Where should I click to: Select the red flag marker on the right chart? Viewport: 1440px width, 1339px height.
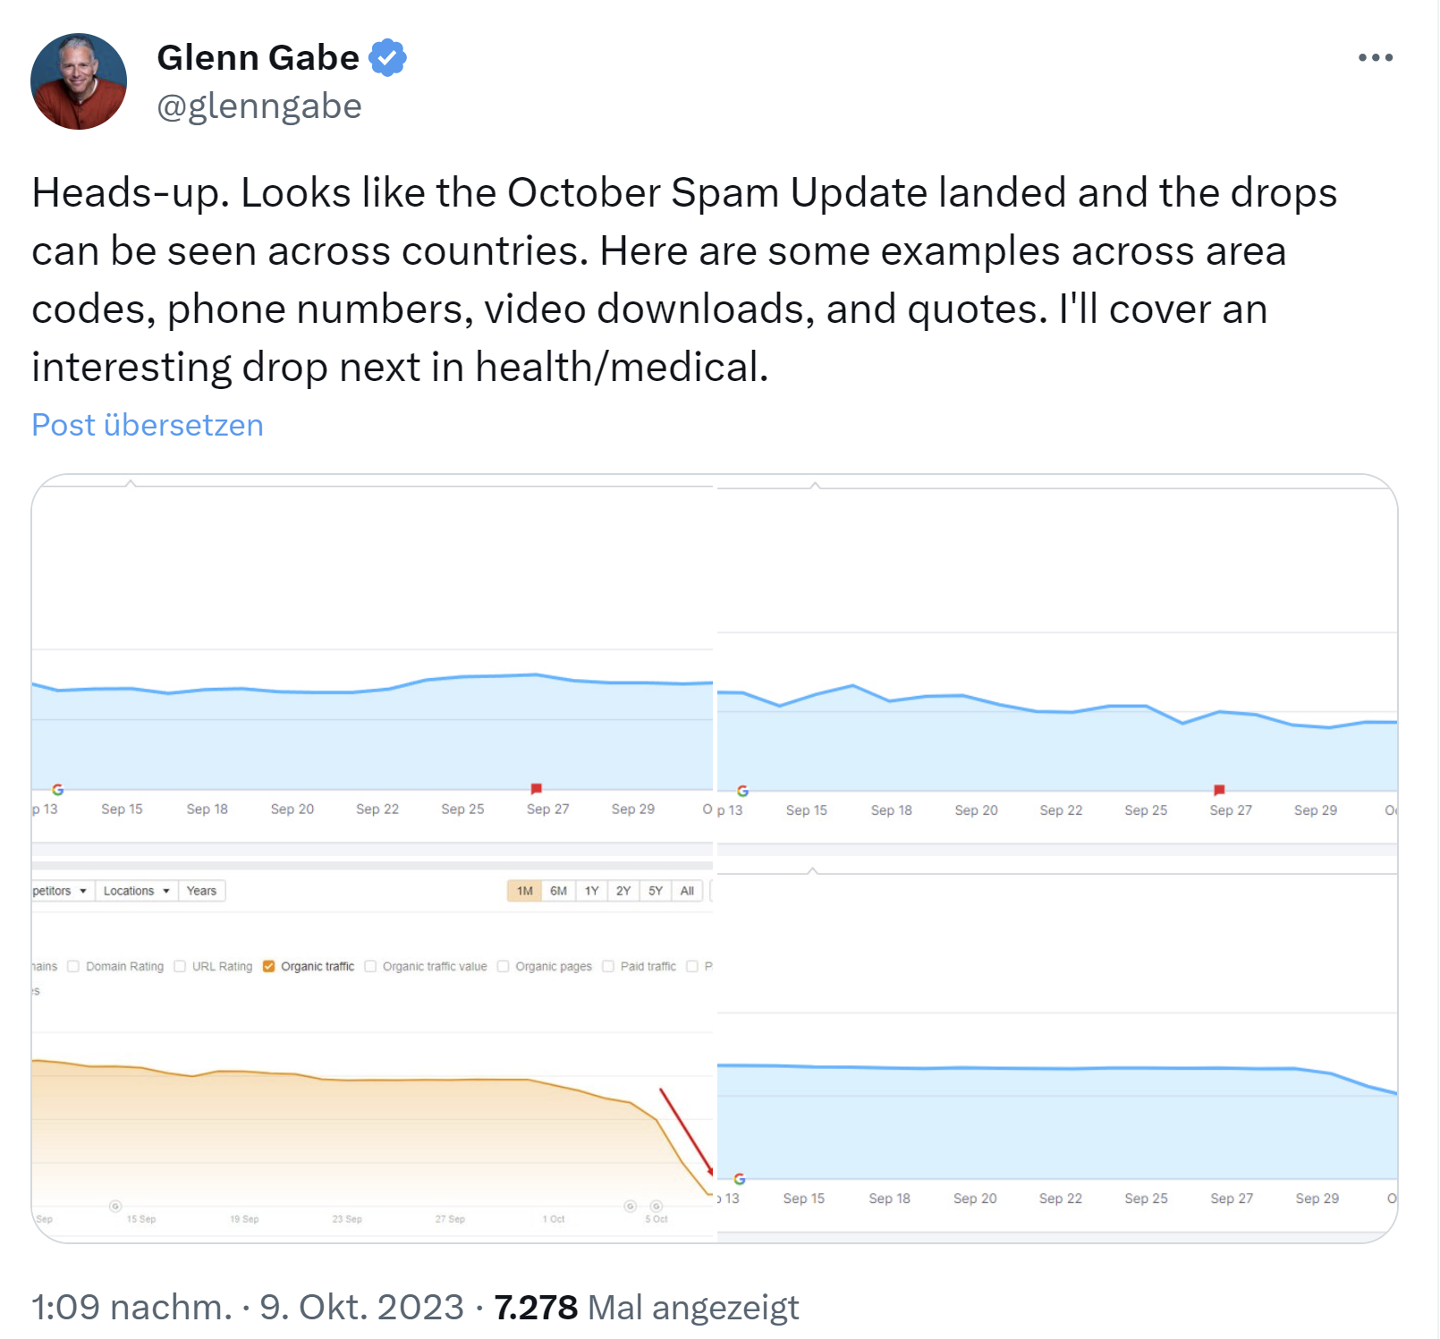tap(1218, 790)
